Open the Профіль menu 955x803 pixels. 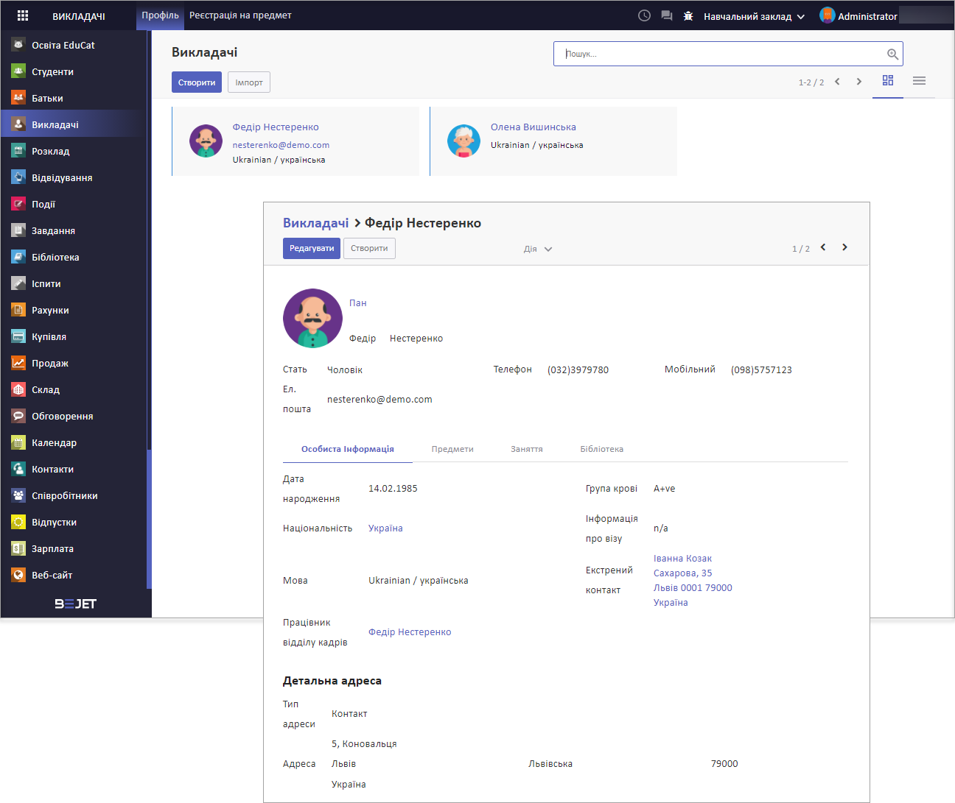coord(160,15)
